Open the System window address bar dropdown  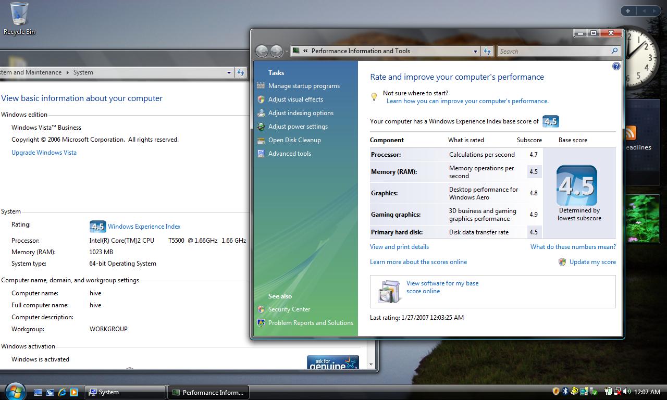click(x=229, y=72)
